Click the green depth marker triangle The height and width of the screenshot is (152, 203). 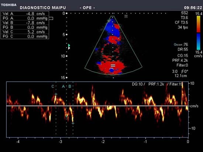click(69, 45)
